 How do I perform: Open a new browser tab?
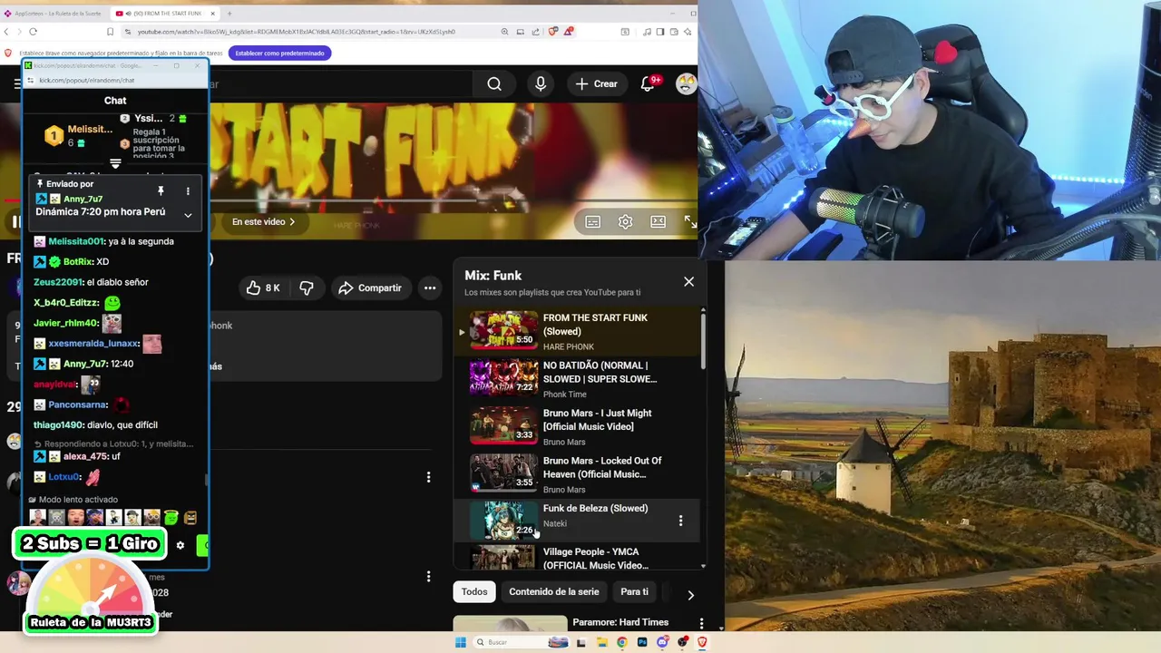[x=229, y=14]
